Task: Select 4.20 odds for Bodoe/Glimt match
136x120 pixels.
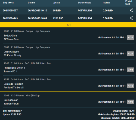Action: (131, 38)
